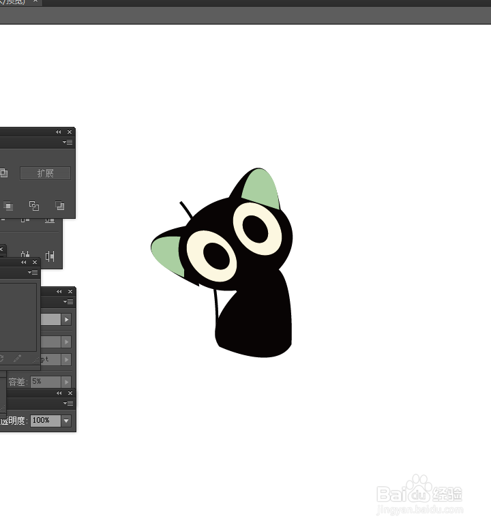491x527 pixels.
Task: Click the 容差 5% input field
Action: (x=46, y=382)
